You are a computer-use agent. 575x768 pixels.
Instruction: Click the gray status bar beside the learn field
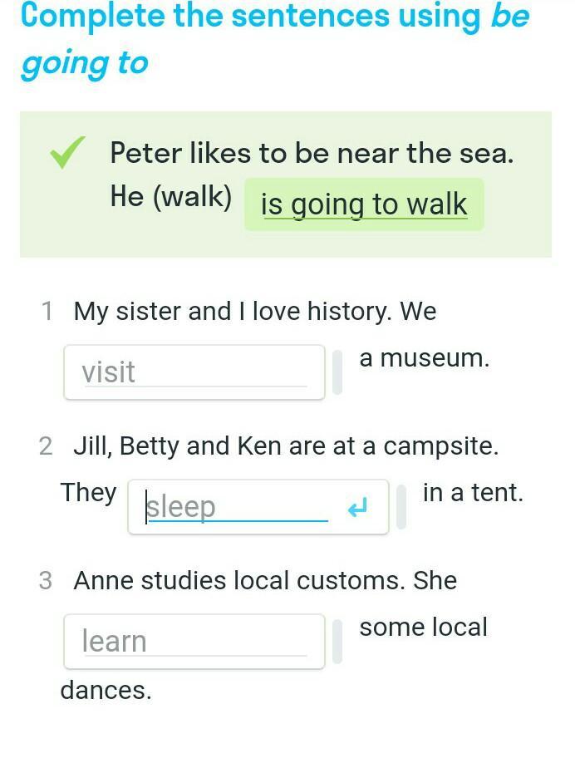(x=337, y=641)
